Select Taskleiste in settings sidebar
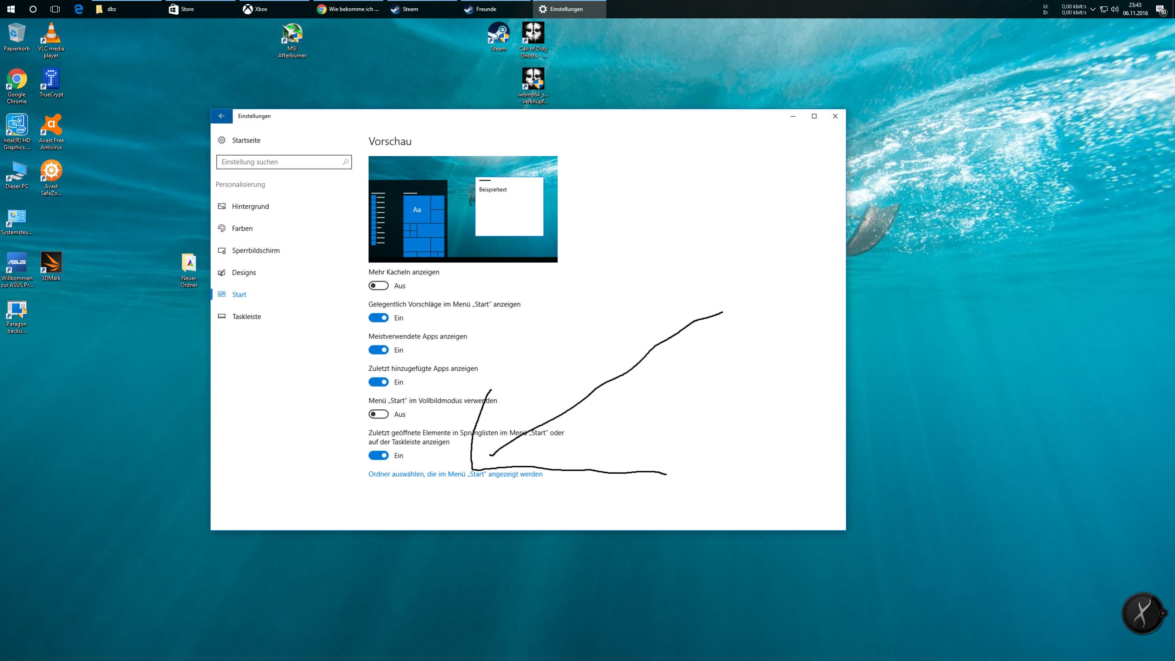The image size is (1175, 661). 246,316
